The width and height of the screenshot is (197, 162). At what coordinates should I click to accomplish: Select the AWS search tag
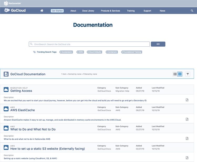pyautogui.click(x=80, y=52)
